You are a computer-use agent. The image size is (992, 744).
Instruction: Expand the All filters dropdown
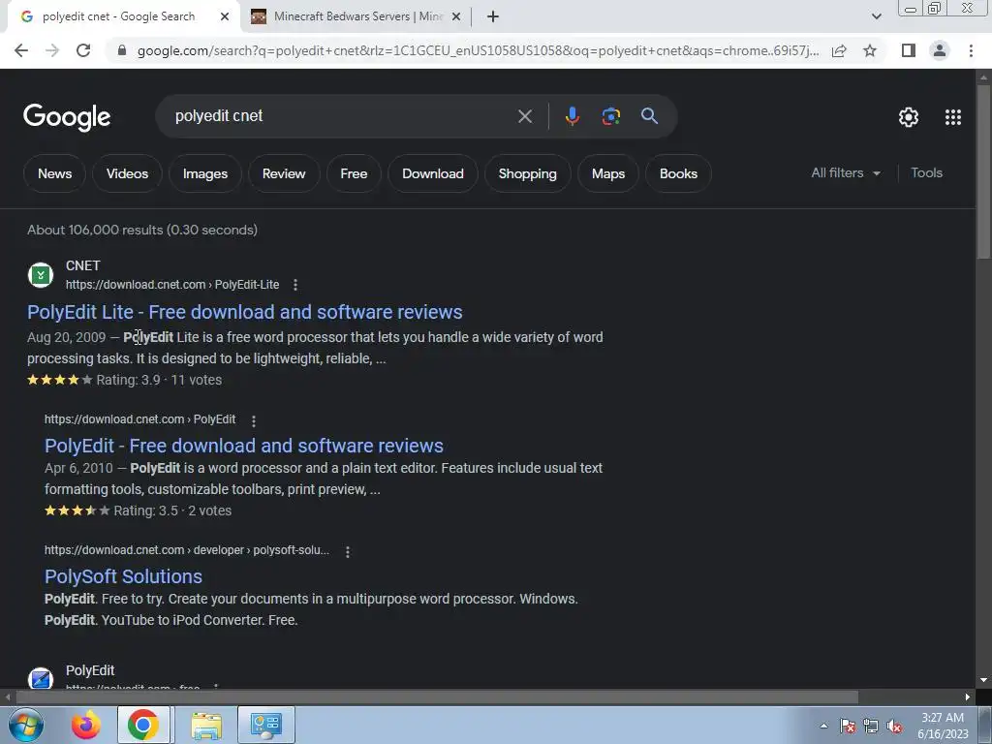[846, 172]
